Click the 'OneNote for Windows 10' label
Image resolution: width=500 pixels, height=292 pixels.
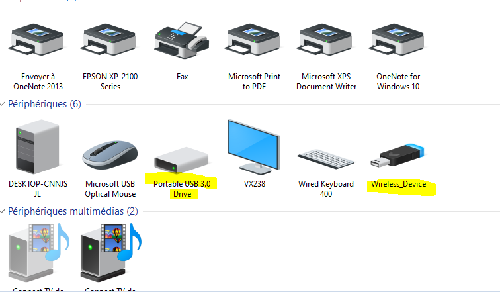(398, 81)
